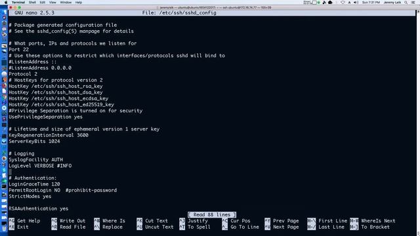Open the Edit menu
This screenshot has height=236, width=420.
point(42,3)
